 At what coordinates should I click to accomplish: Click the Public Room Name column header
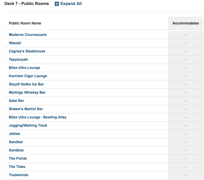point(25,23)
